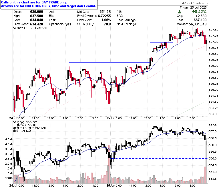Image resolution: width=223 pixels, height=188 pixels.
Task: Click the 24Jul date marker on QQQ axis
Action: [13, 185]
